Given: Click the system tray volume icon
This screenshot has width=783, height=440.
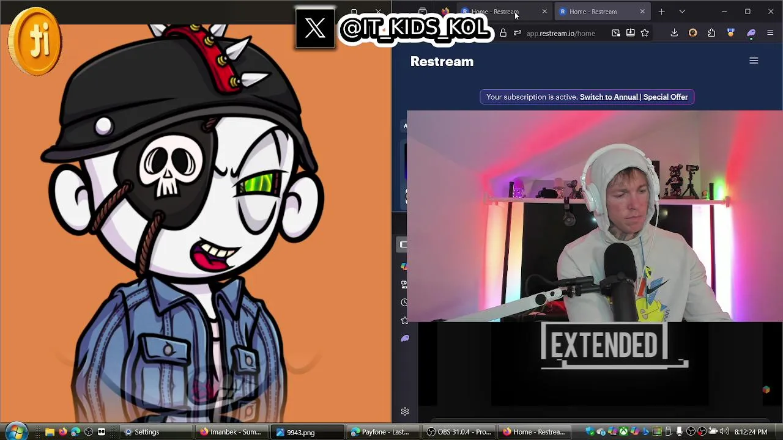Looking at the screenshot, I should click(724, 432).
